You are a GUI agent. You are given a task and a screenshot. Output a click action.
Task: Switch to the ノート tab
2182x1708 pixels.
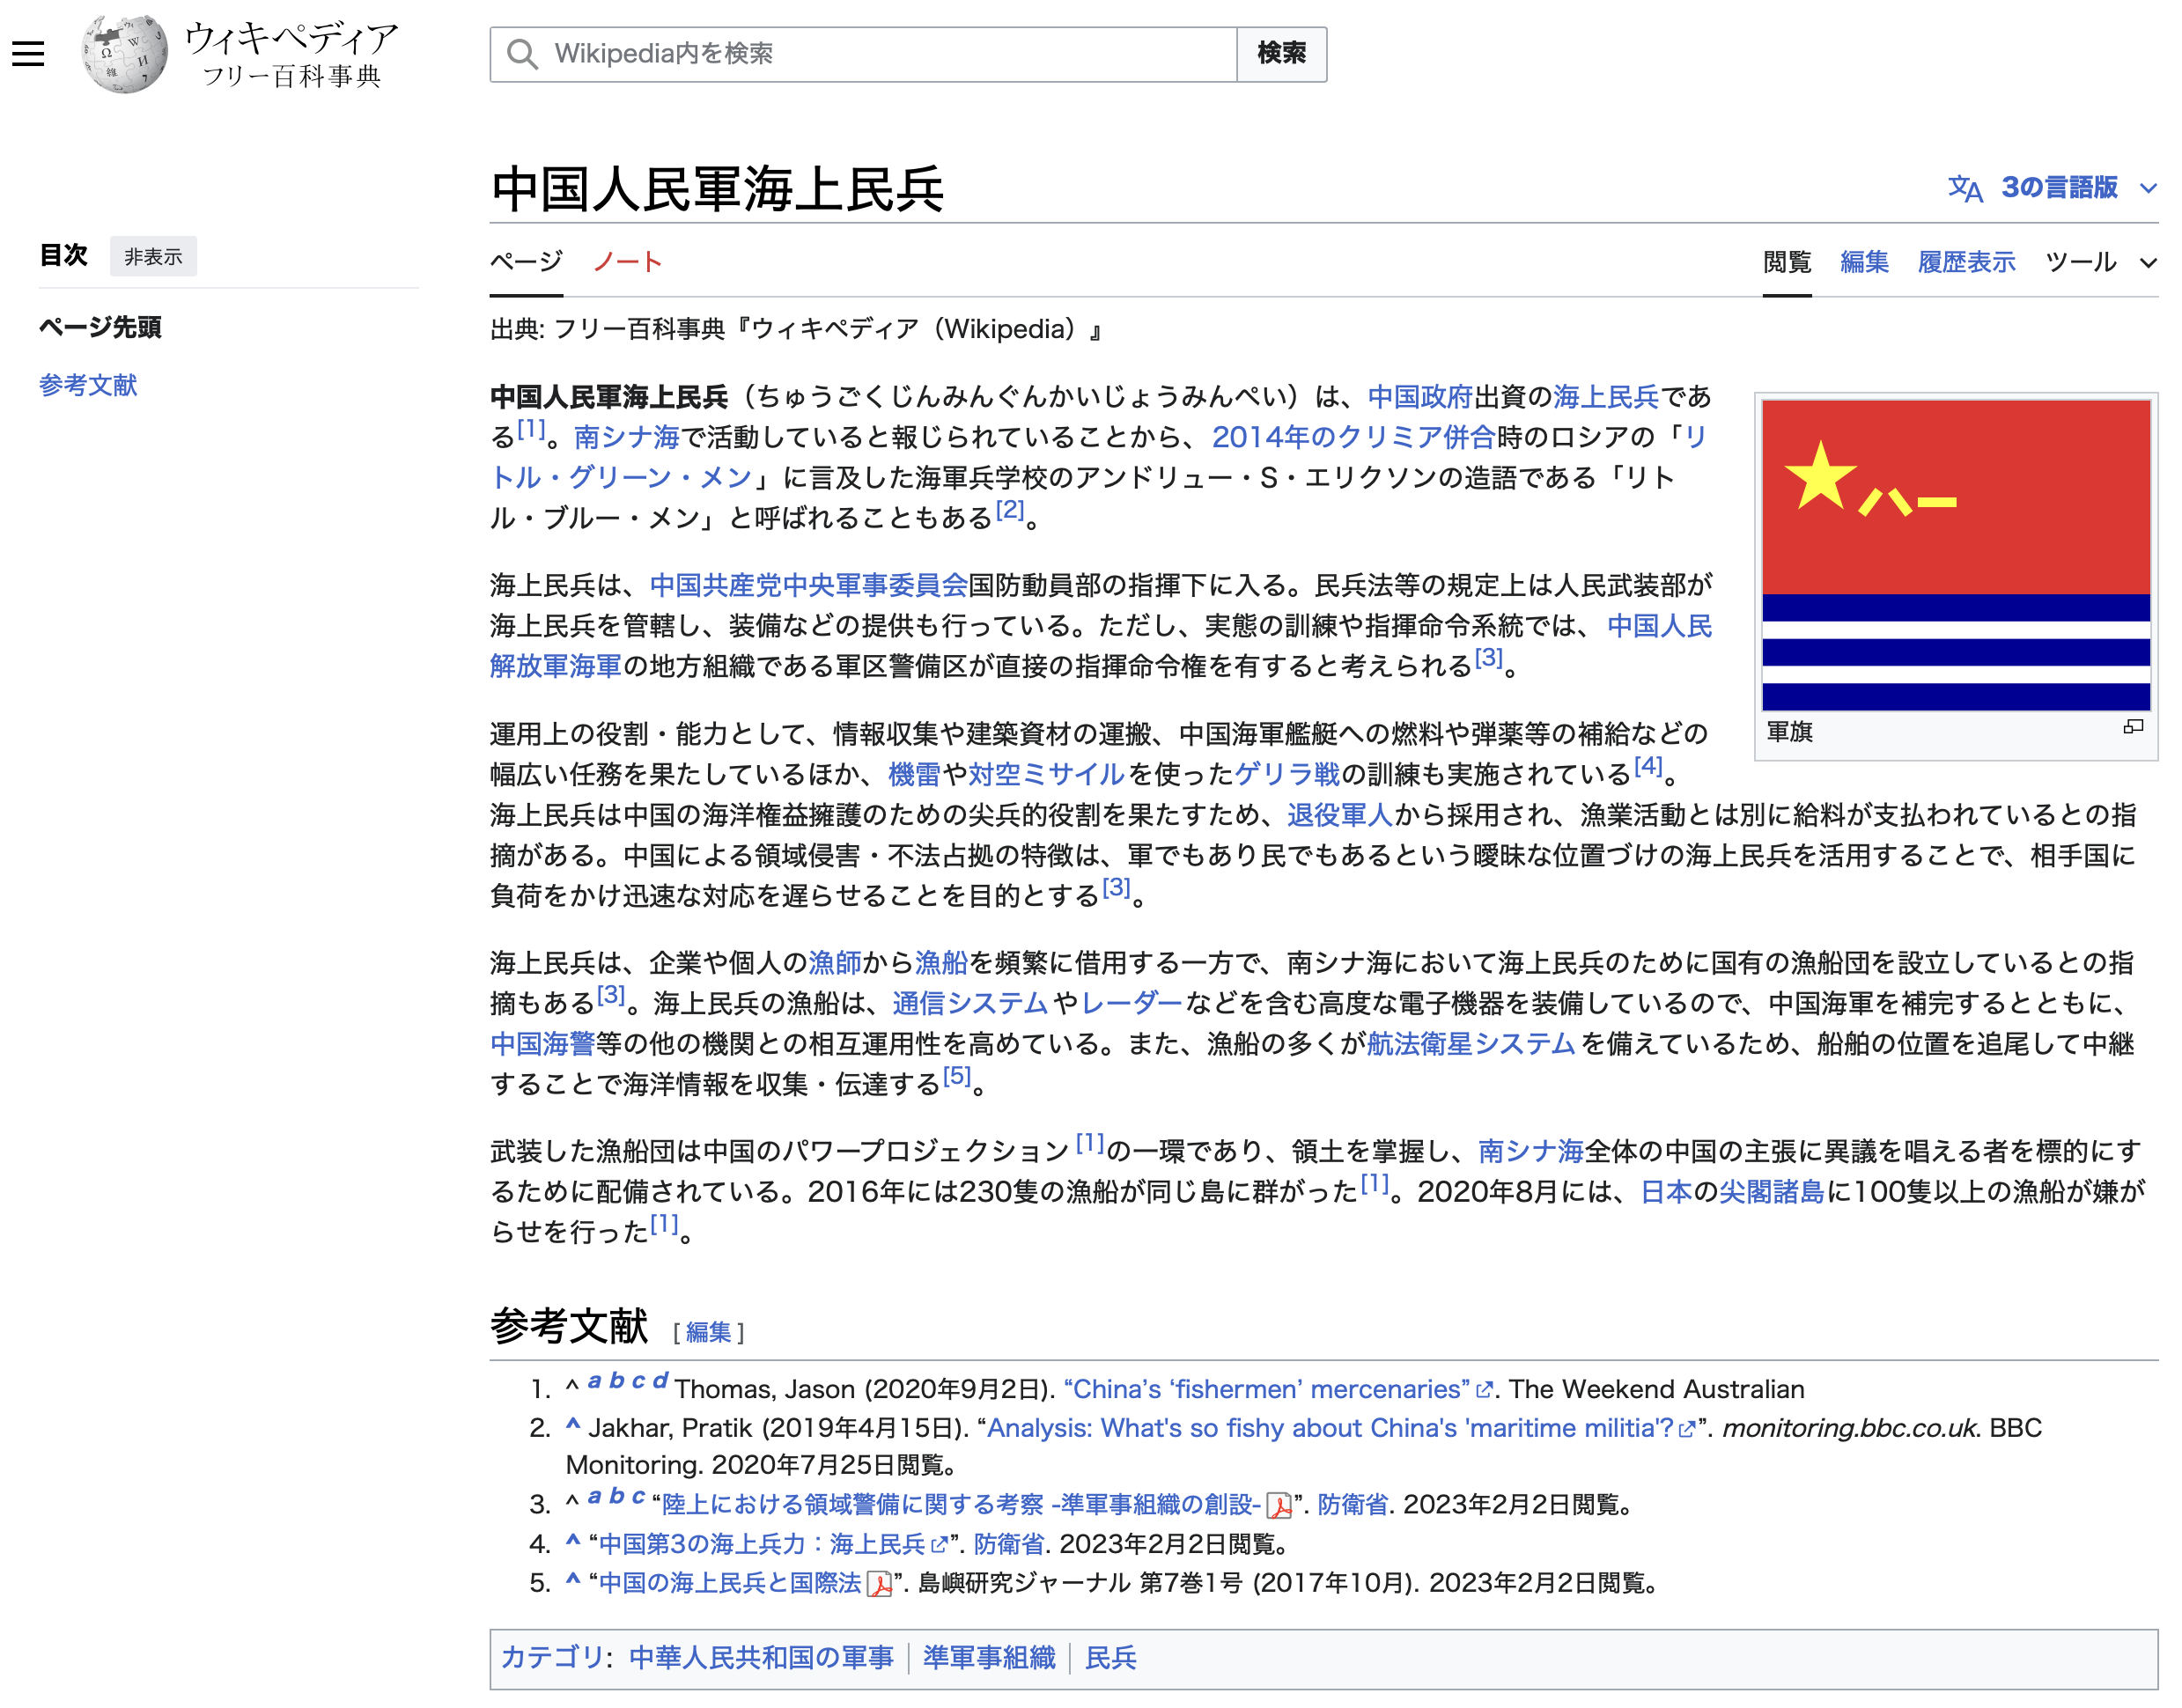pos(627,262)
